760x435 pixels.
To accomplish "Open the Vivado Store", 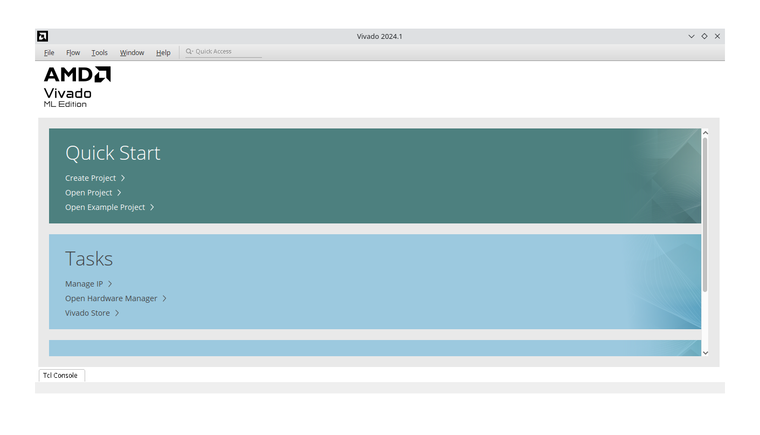I will coord(87,312).
